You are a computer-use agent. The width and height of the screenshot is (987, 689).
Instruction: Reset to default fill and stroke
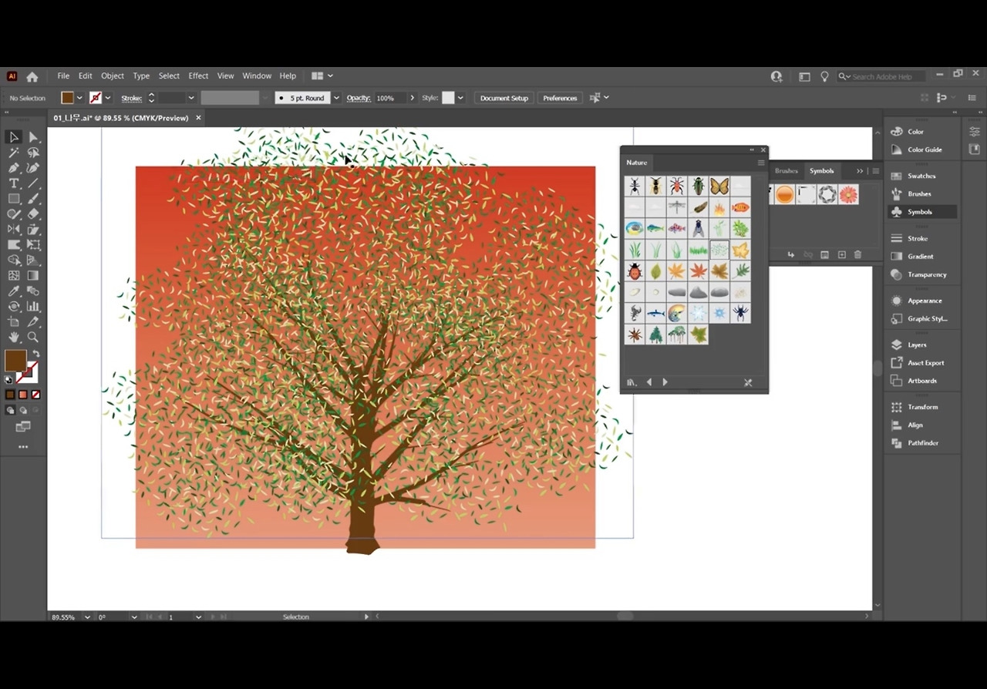8,379
